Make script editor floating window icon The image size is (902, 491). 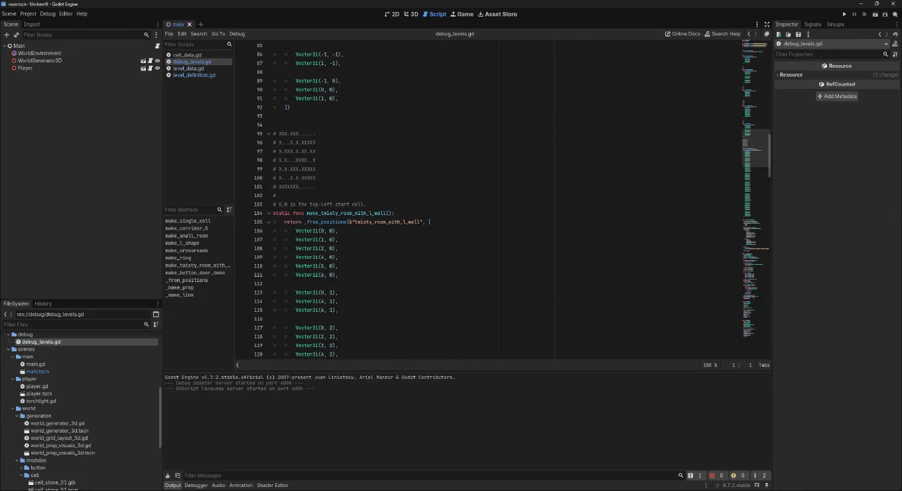[767, 34]
